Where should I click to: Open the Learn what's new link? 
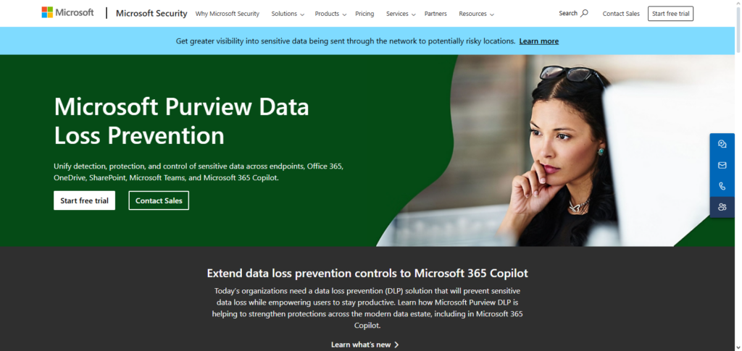365,345
